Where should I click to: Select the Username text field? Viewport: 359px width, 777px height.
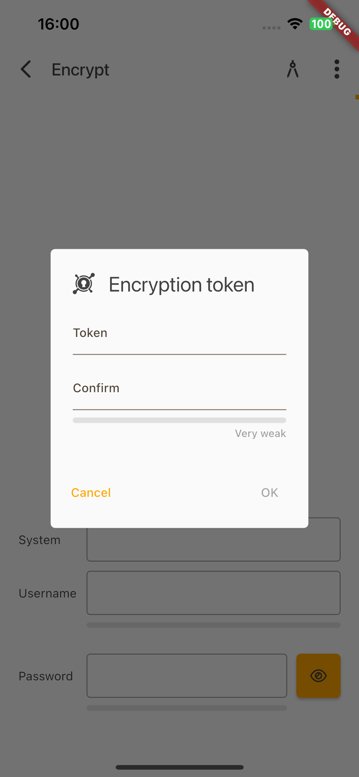point(213,593)
